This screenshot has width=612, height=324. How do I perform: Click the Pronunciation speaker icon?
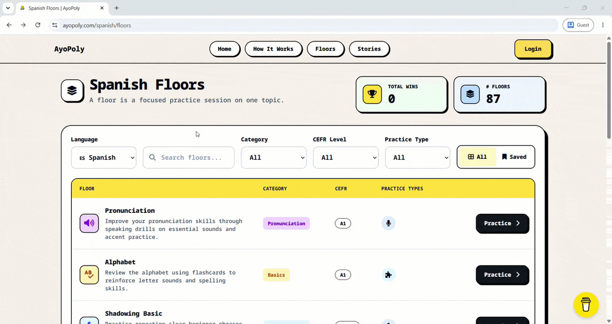tap(89, 223)
